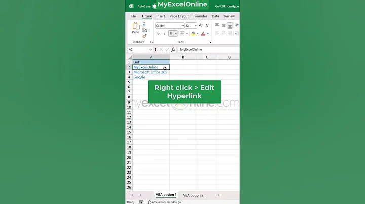The width and height of the screenshot is (365, 204).
Task: Open Copy options dropdown arrow
Action: [x=149, y=30]
